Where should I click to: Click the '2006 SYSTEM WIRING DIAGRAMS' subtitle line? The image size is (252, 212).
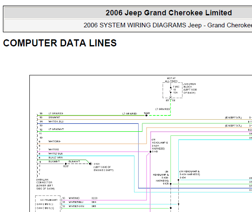coord(168,25)
